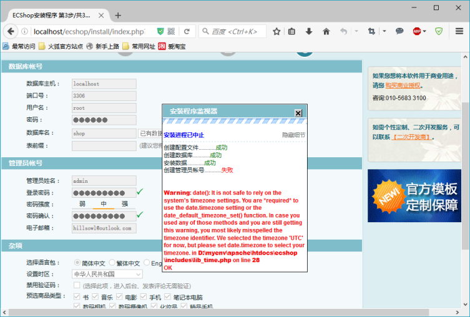Open the 最常访问 bookmark
The height and width of the screenshot is (317, 470).
click(x=19, y=46)
